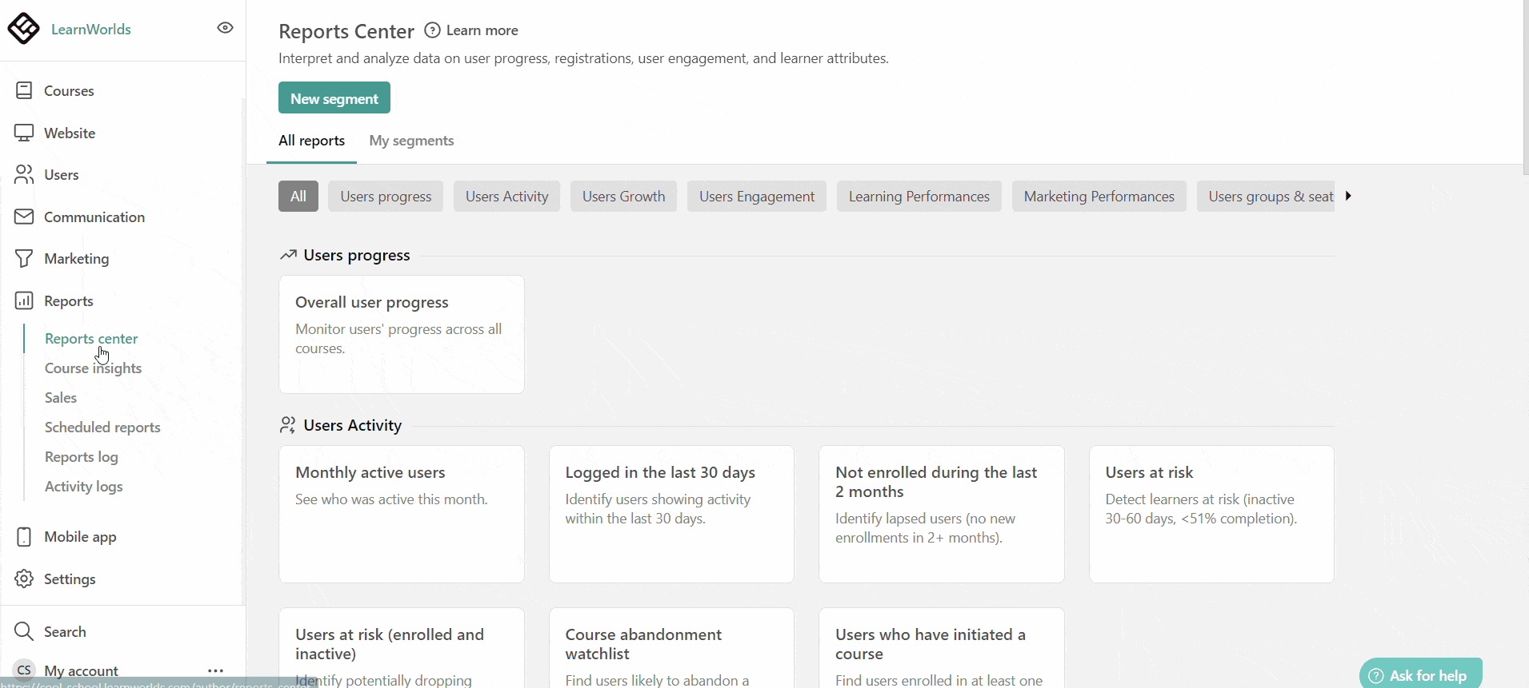
Task: Open Courses via the book icon
Action: coord(24,90)
